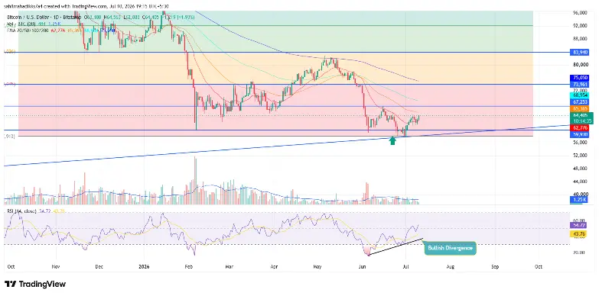Screen dimensions: 599x296
Task: Click the 52,000 price axis tick
Action: tap(580, 155)
